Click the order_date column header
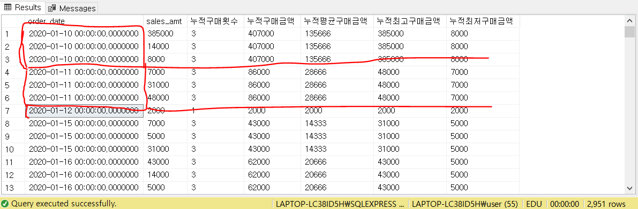The height and width of the screenshot is (209, 638). point(84,21)
